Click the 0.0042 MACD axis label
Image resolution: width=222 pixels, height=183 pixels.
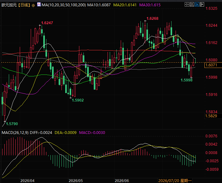pos(211,144)
